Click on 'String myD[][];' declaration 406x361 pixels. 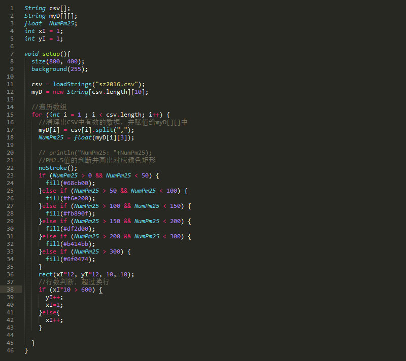point(51,16)
